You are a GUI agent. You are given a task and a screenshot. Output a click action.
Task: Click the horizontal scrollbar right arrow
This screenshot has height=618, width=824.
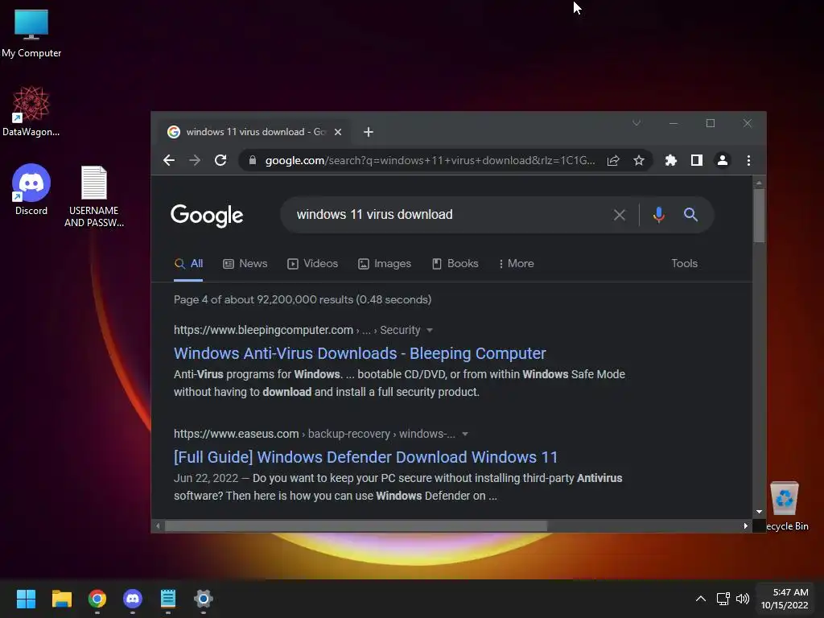pyautogui.click(x=745, y=526)
